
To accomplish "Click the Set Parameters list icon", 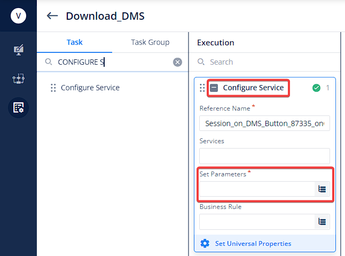I will (322, 189).
